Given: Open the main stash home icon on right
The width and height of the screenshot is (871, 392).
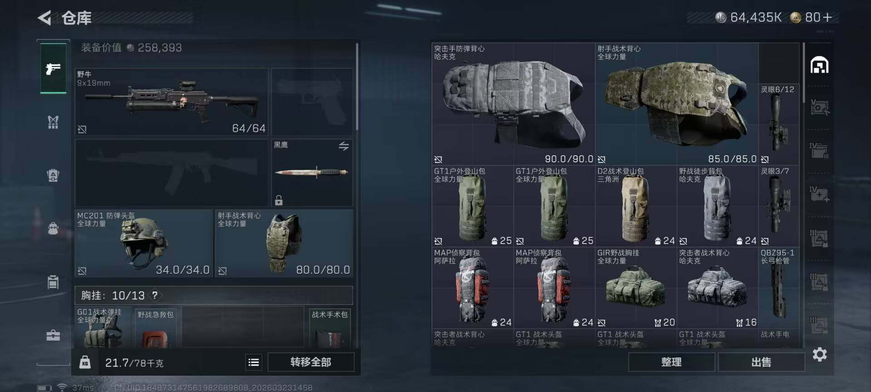Looking at the screenshot, I should click(x=819, y=65).
